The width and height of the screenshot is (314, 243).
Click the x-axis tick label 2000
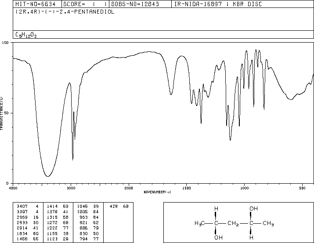click(129, 188)
